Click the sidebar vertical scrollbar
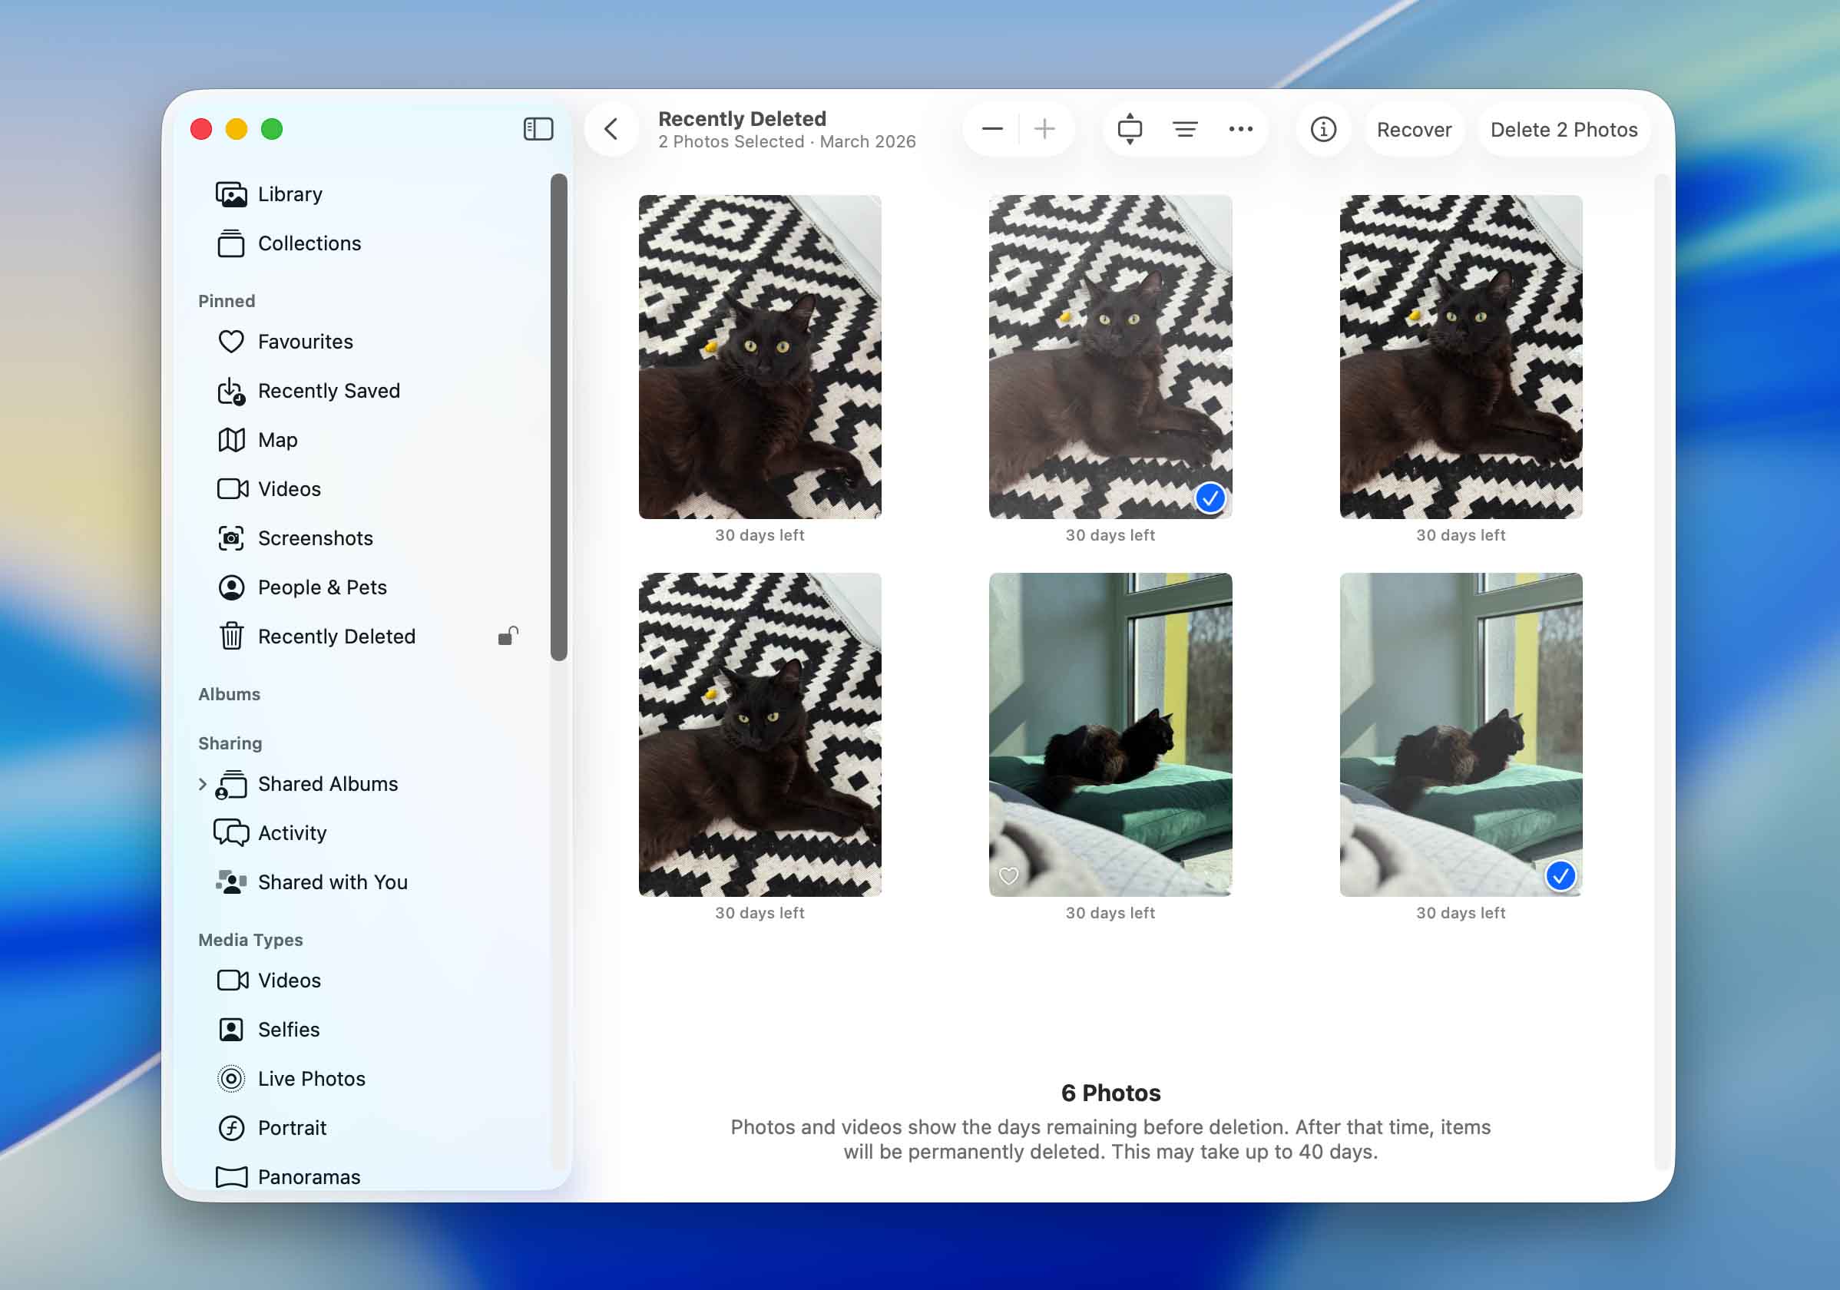The image size is (1840, 1290). [558, 418]
